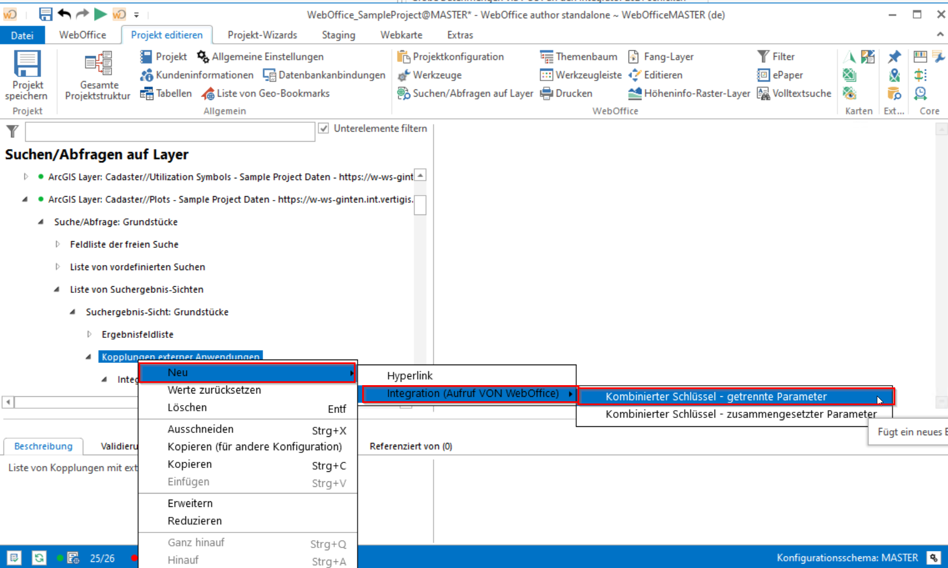Choose Kombinierter Schlüssel - getrennte Parameter
Image resolution: width=948 pixels, height=568 pixels.
(x=717, y=396)
